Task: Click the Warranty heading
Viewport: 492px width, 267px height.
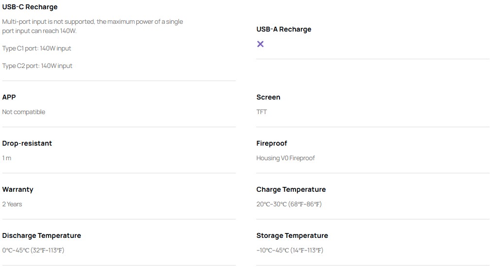Action: [18, 189]
